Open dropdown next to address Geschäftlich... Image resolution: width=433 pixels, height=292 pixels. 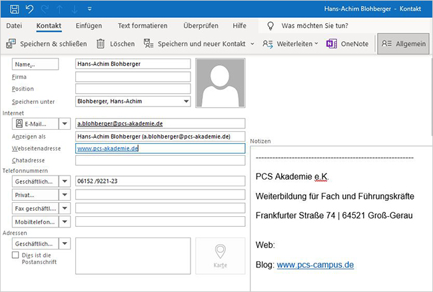(x=65, y=243)
